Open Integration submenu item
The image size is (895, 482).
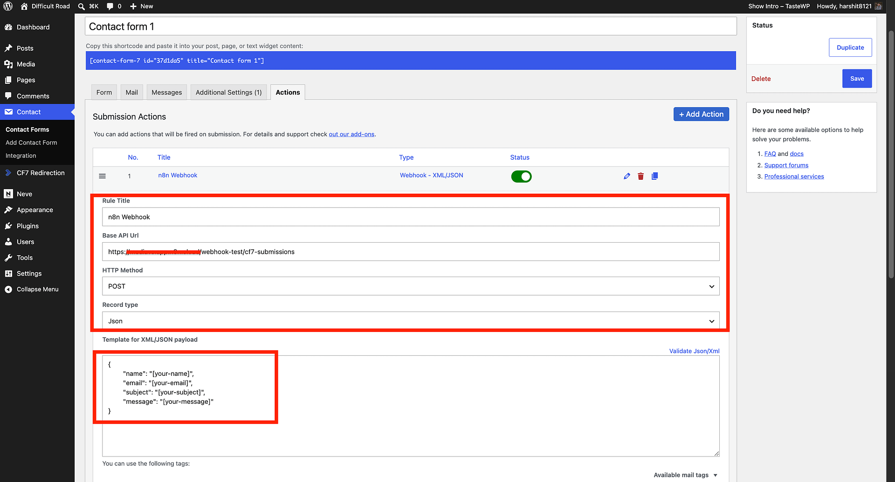click(x=21, y=156)
